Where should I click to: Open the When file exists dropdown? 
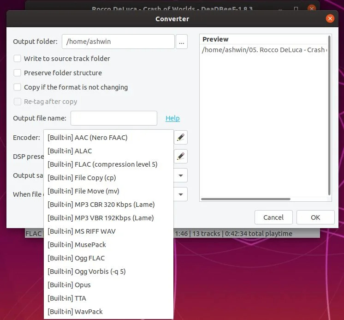(x=181, y=194)
